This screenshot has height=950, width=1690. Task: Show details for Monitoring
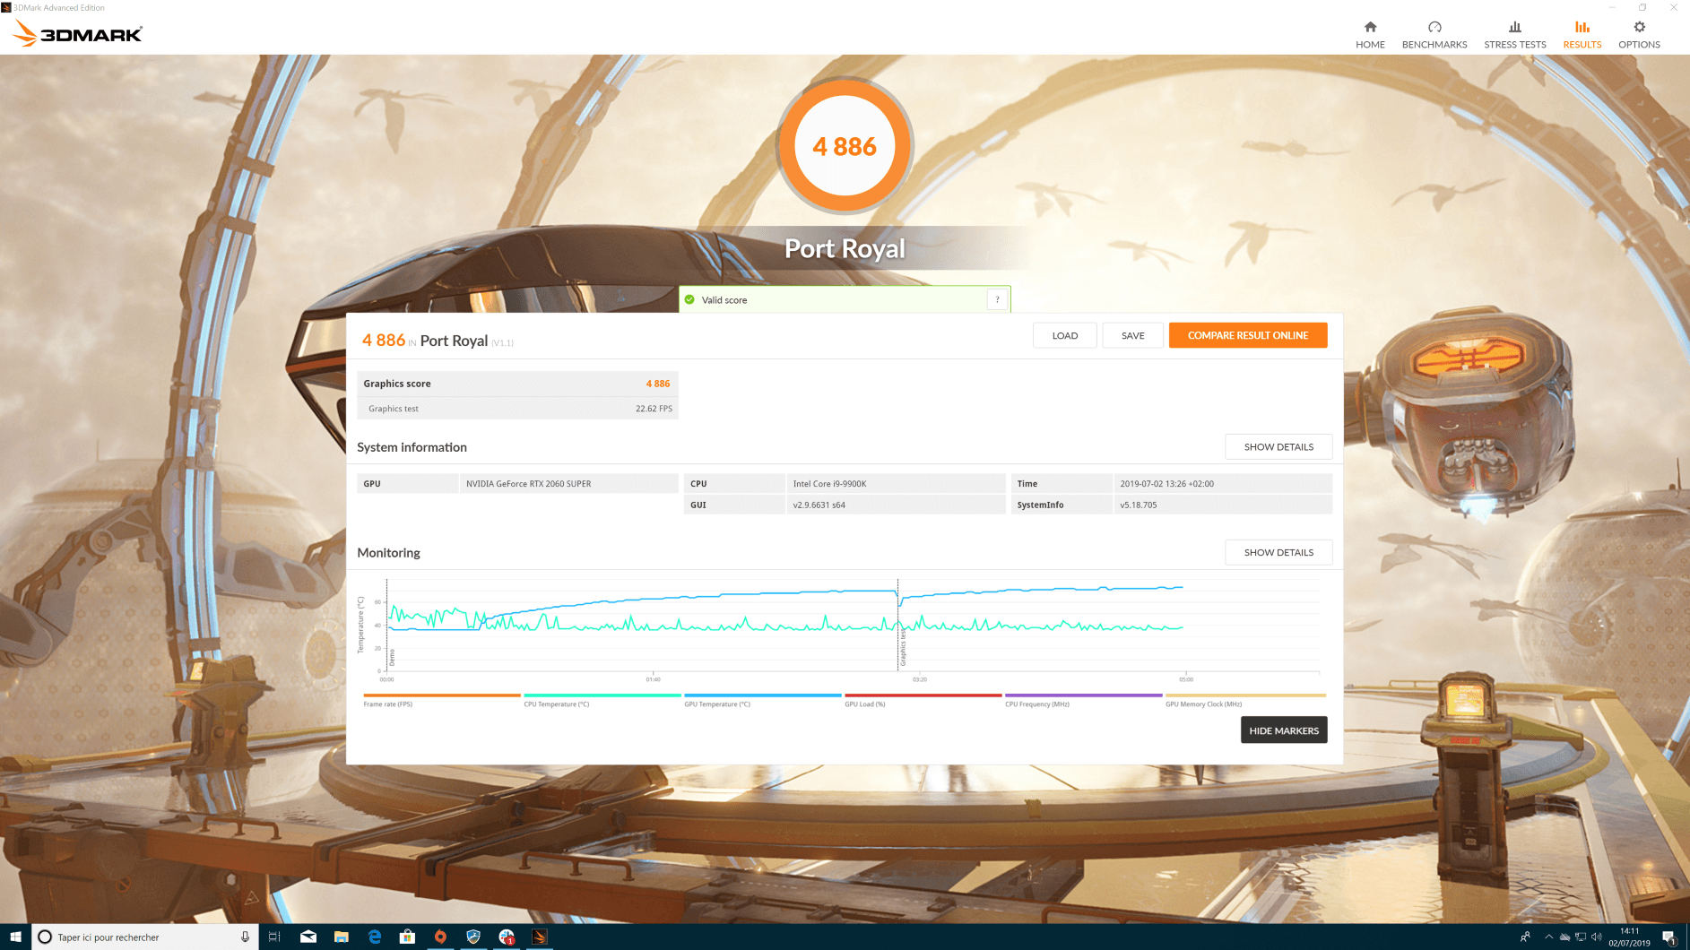(x=1278, y=552)
